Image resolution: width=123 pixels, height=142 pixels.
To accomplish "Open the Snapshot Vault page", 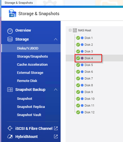I will coord(29,115).
